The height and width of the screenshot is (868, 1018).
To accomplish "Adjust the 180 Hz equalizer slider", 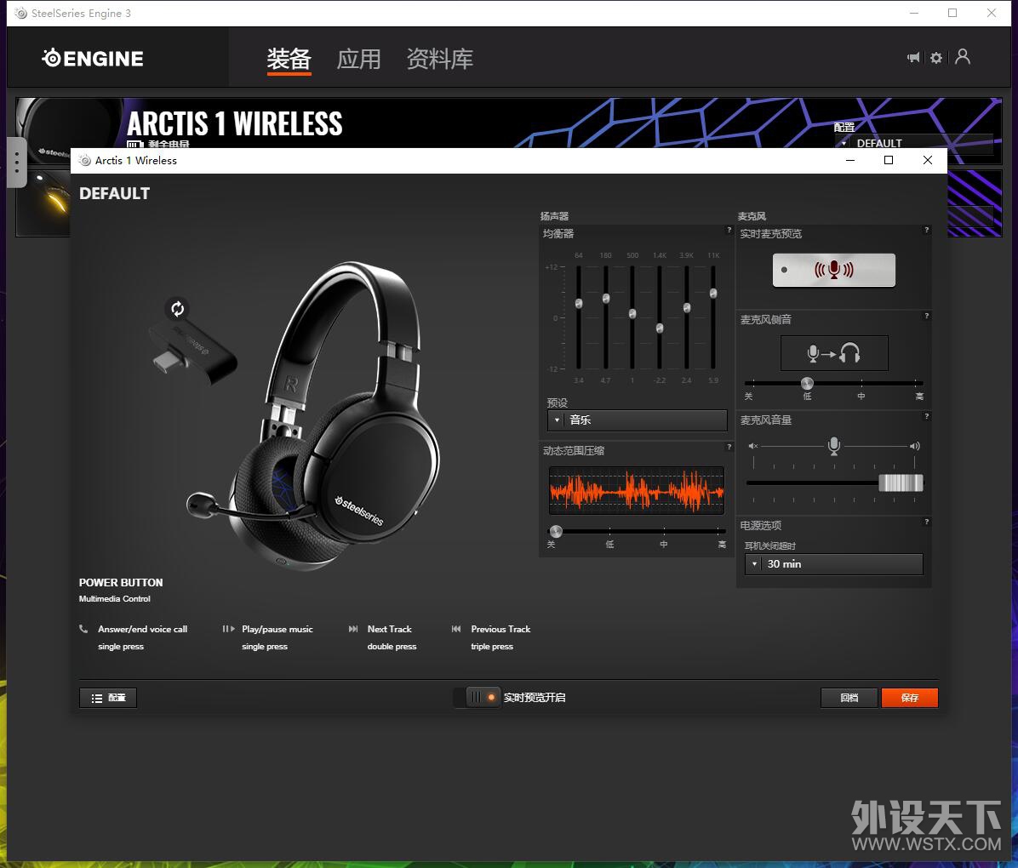I will click(606, 298).
